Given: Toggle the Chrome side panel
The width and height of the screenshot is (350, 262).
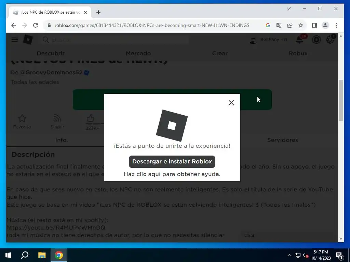Looking at the screenshot, I should pos(314,25).
